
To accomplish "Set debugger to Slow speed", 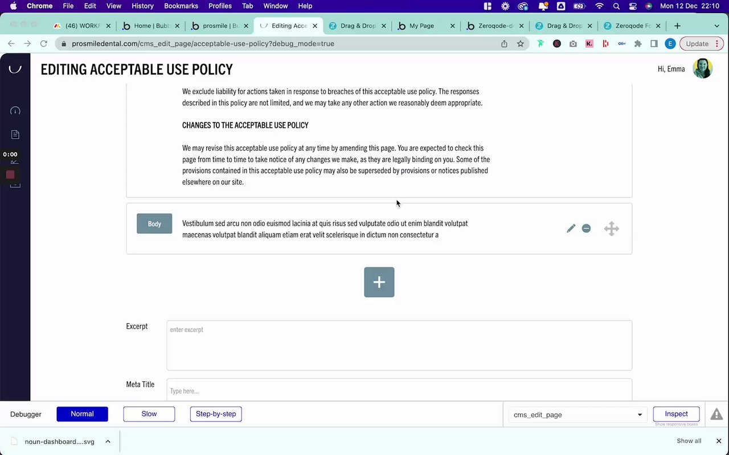I will click(x=149, y=414).
